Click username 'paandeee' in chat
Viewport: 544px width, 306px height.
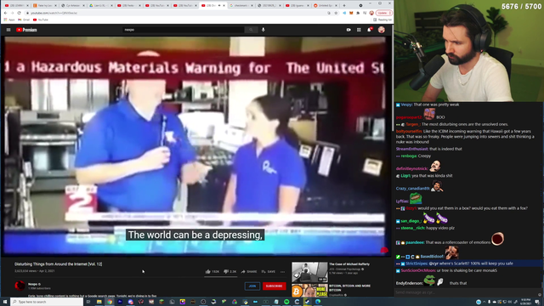pos(415,242)
